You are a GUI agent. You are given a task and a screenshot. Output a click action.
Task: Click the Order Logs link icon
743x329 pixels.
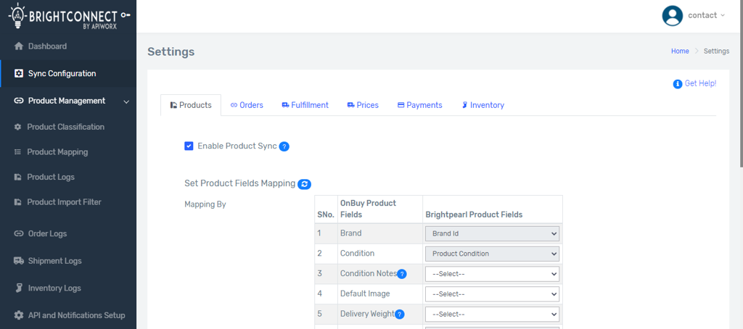(18, 234)
